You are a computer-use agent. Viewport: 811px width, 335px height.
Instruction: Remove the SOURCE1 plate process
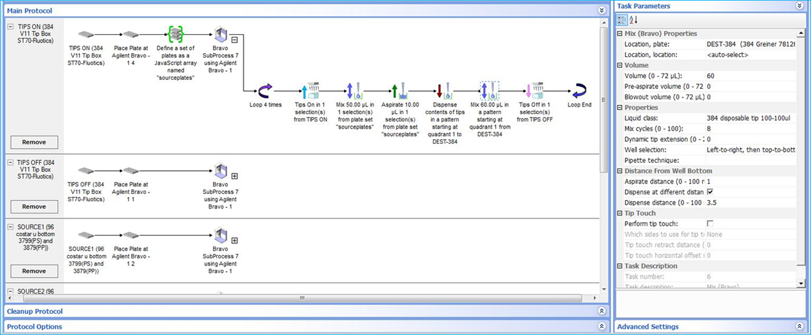coord(34,271)
